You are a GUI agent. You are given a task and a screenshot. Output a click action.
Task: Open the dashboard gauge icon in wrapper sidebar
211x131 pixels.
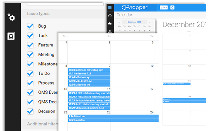(x=110, y=16)
